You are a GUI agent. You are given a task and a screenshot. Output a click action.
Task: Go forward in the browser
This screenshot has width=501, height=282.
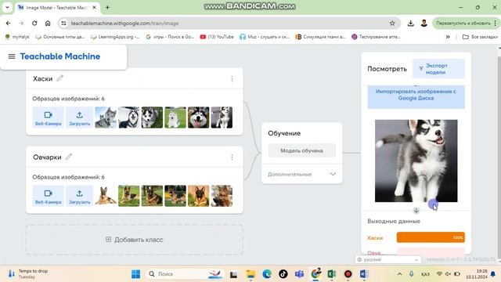click(x=21, y=23)
